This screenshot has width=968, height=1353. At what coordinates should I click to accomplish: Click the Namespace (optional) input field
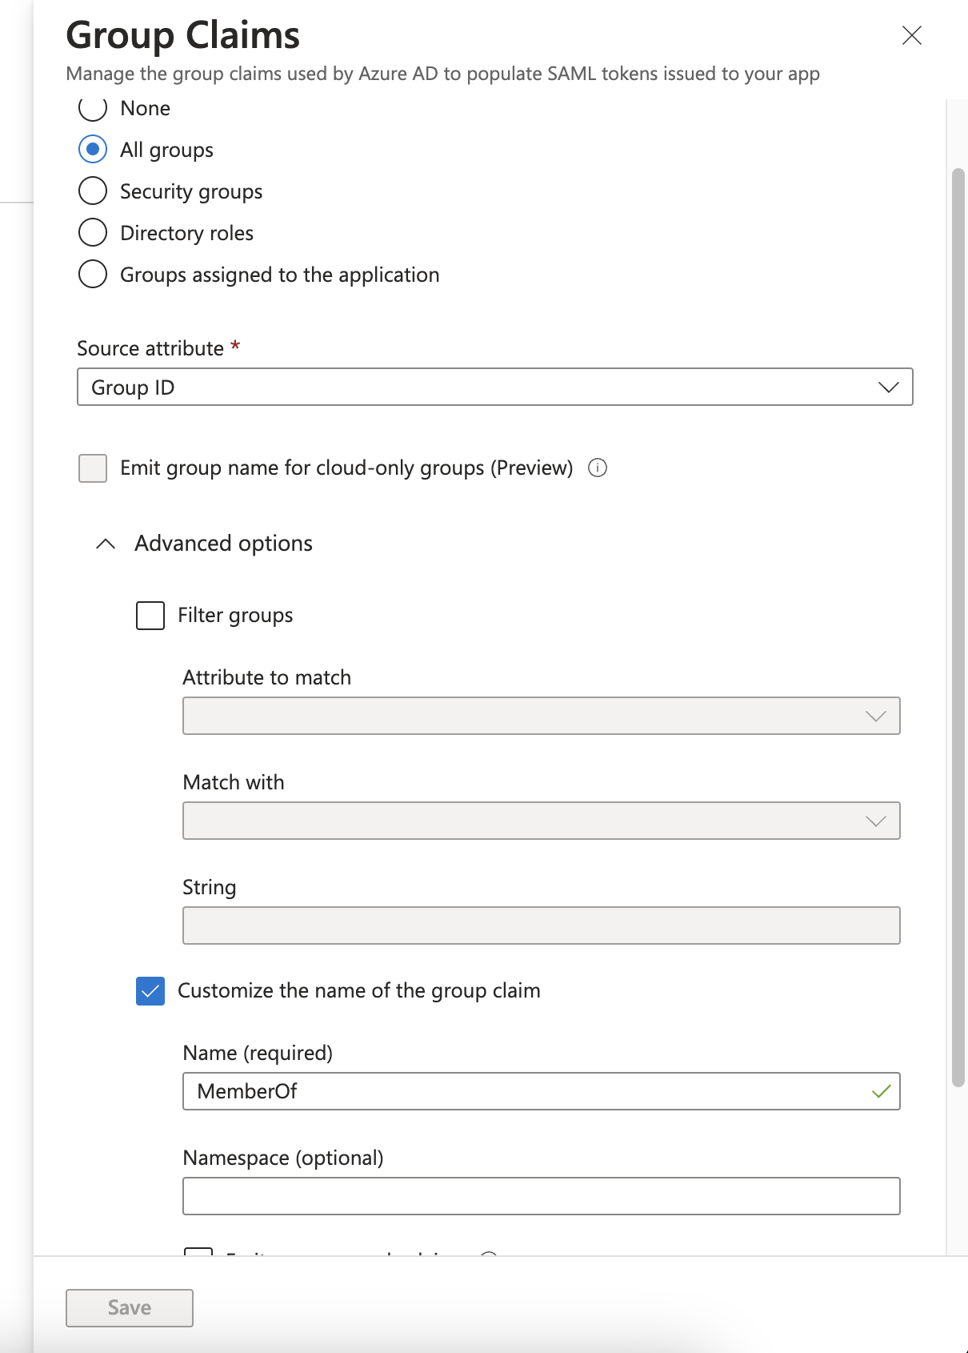pos(541,1196)
